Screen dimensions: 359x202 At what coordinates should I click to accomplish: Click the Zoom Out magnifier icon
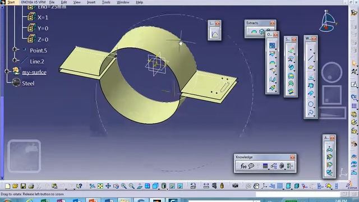click(131, 186)
